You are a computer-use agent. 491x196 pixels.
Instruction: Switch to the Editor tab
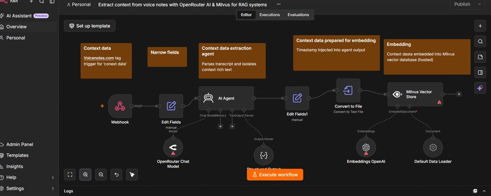[x=246, y=15]
